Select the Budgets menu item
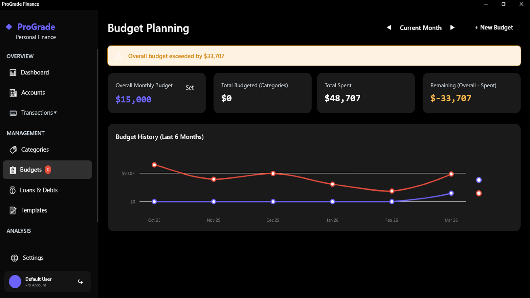 (31, 170)
